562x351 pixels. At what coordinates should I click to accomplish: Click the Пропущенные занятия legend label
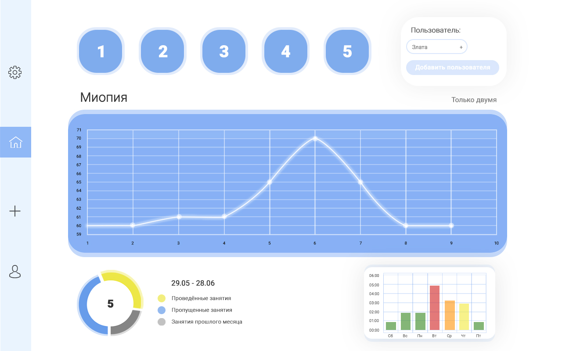coord(202,310)
